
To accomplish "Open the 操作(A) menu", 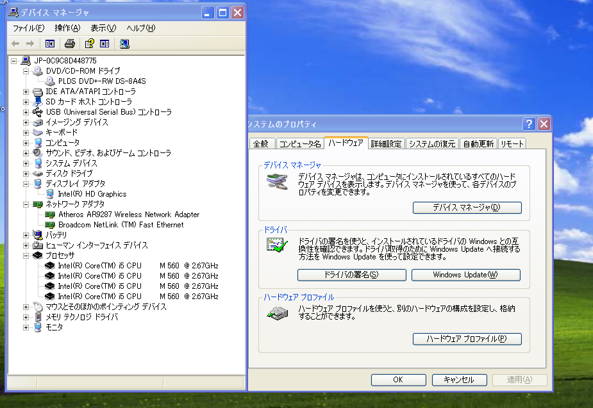I will click(x=68, y=28).
